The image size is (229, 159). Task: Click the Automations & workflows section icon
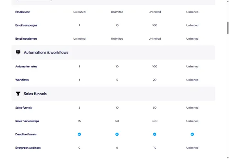(18, 52)
